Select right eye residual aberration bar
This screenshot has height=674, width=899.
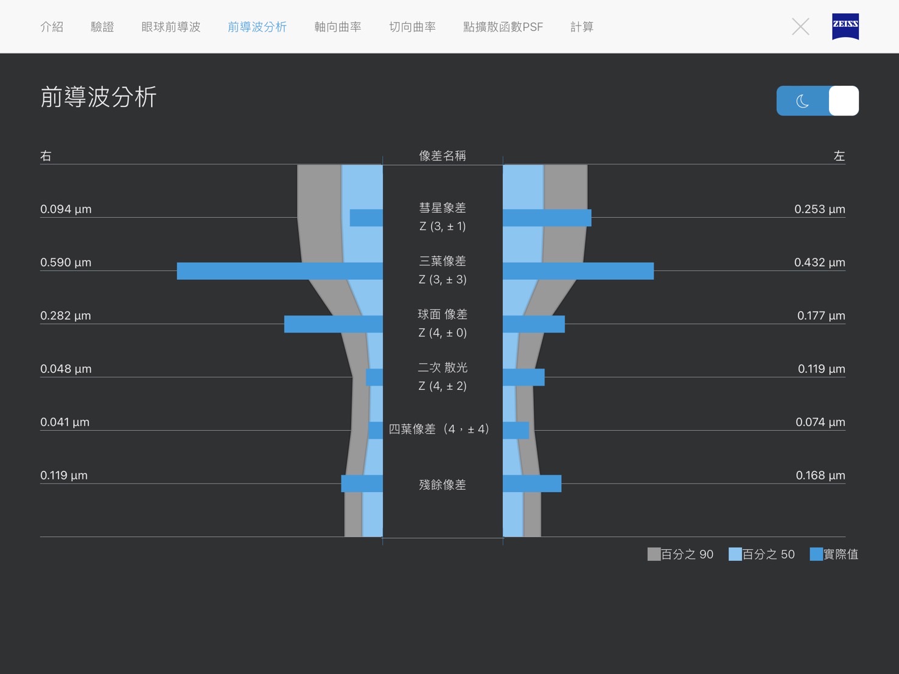coord(362,484)
